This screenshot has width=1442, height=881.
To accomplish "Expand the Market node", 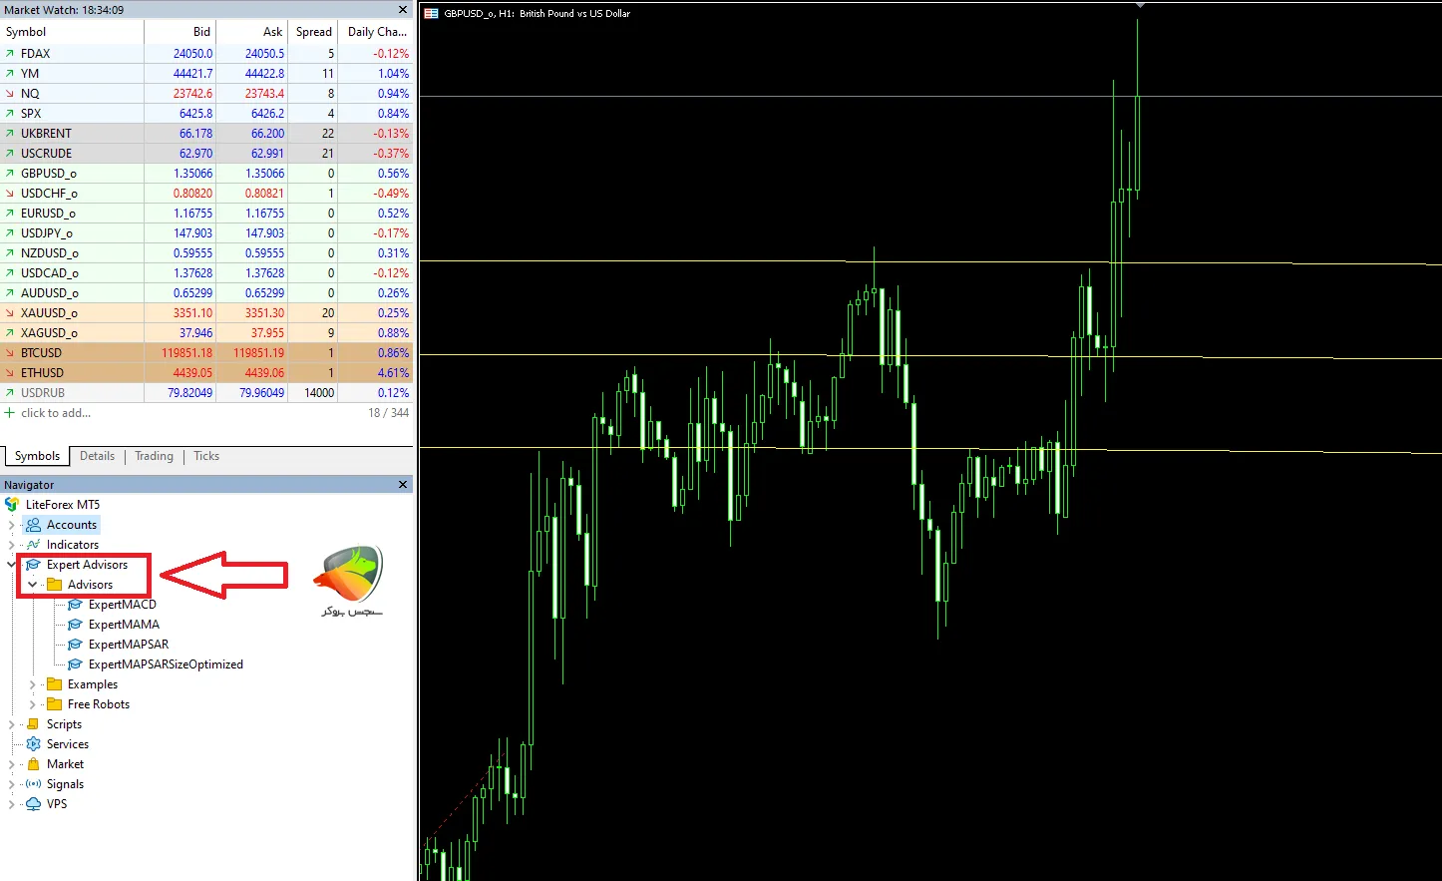I will (x=11, y=764).
